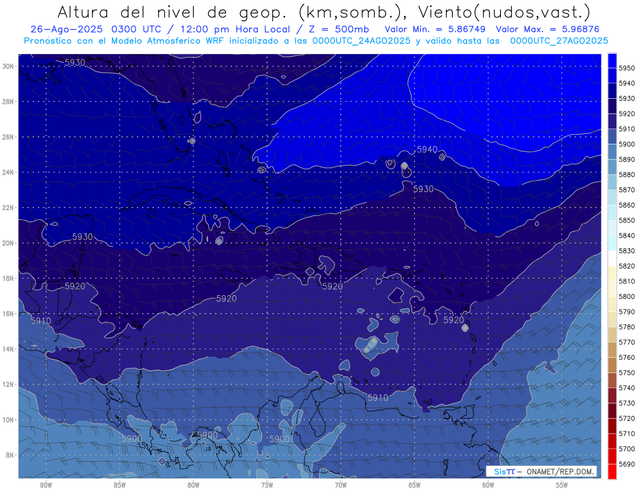
Task: Click the 5930 contour label near 30N
Action: 75,63
